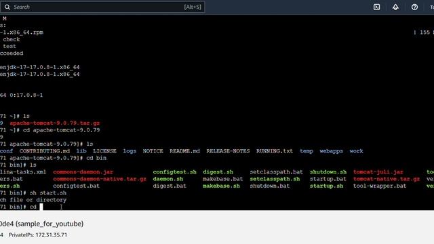434x244 pixels.
Task: Click the AWS console Search field
Action: [x=102, y=7]
